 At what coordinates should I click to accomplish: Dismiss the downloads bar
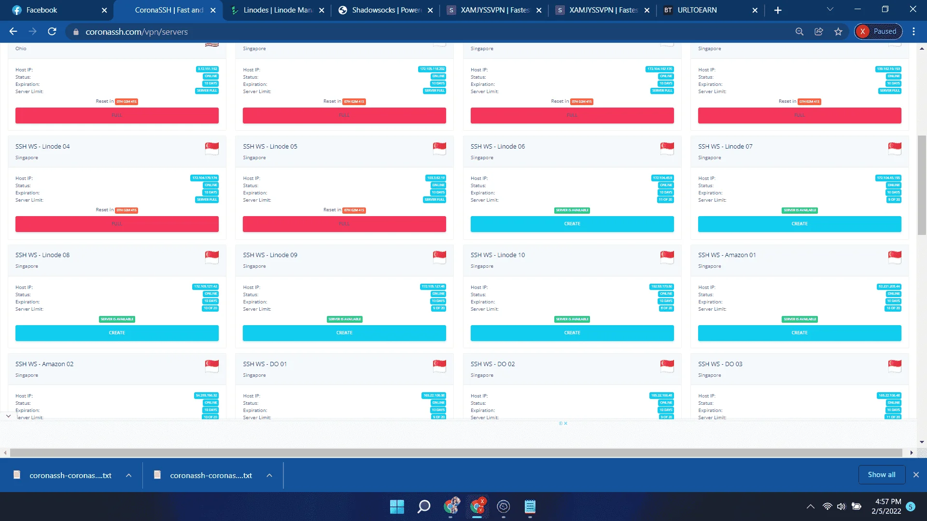point(916,475)
